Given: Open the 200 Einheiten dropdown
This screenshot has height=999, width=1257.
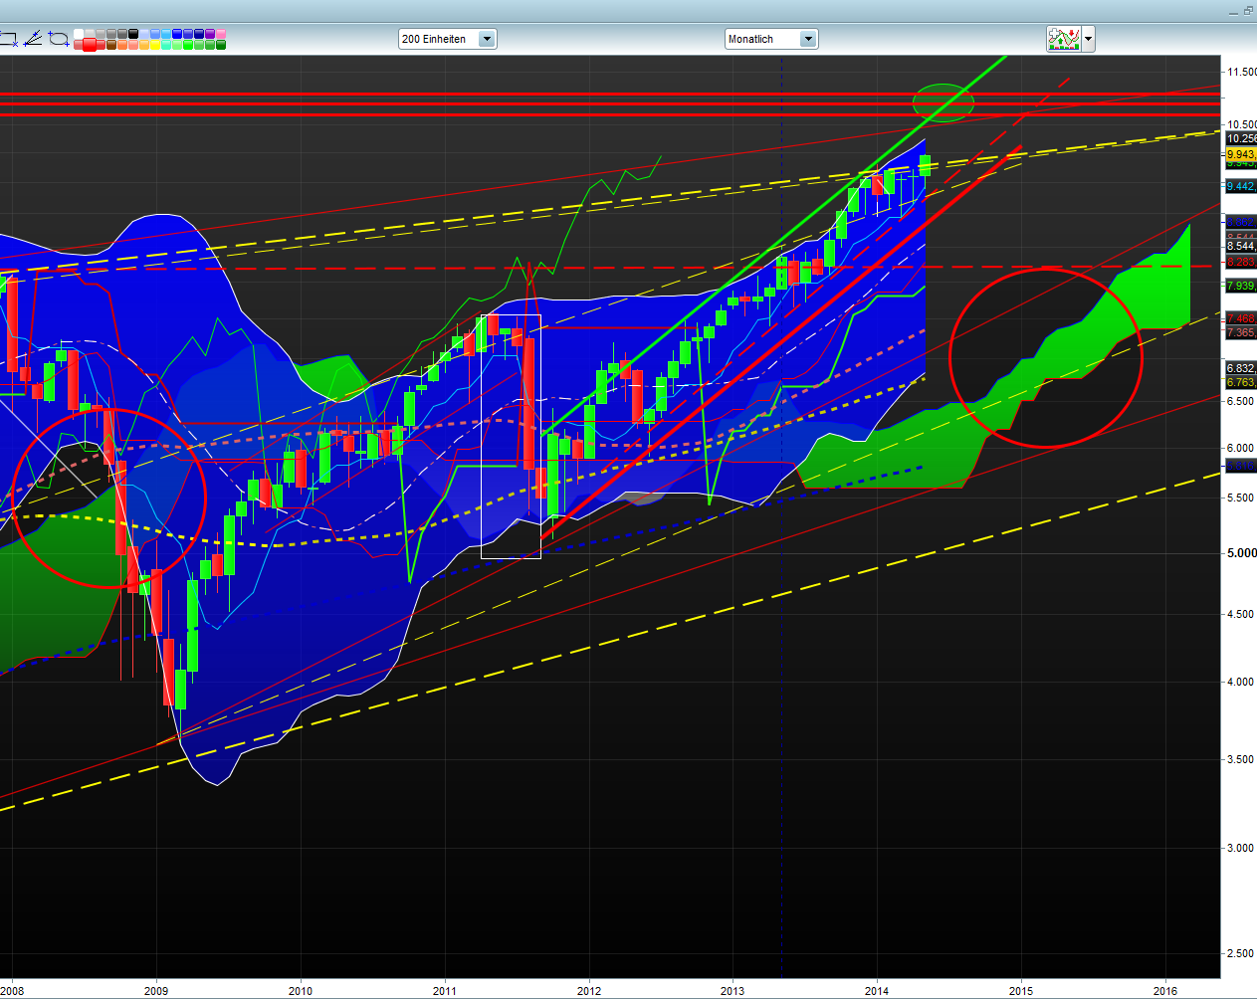Looking at the screenshot, I should [x=487, y=39].
